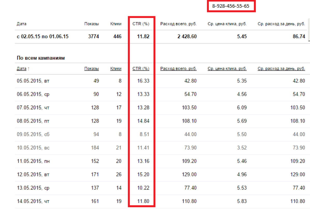Sort table by underlined Показы link
The image size is (310, 211).
[x=92, y=69]
